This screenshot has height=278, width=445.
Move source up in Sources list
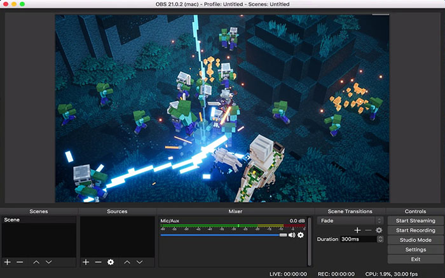click(x=127, y=262)
